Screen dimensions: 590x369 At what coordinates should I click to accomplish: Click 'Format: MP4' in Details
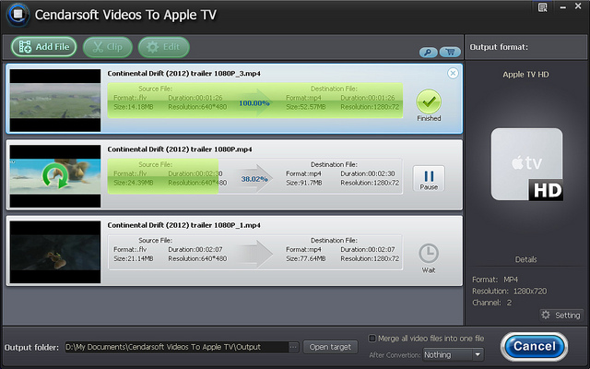(495, 280)
